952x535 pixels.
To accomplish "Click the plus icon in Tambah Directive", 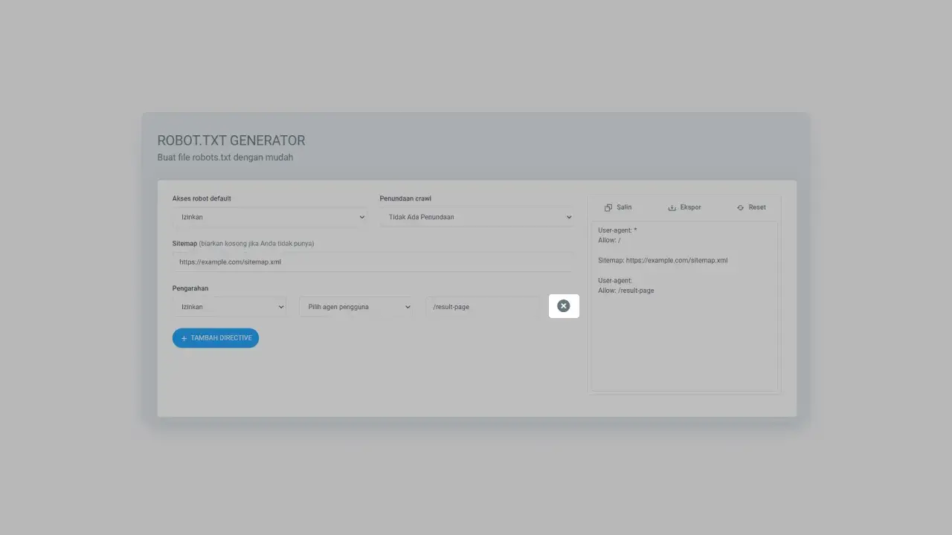I will [184, 338].
